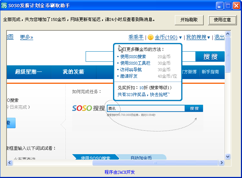
Task: Expand the 我的搜搜 dropdown arrow
Action: pos(209,38)
